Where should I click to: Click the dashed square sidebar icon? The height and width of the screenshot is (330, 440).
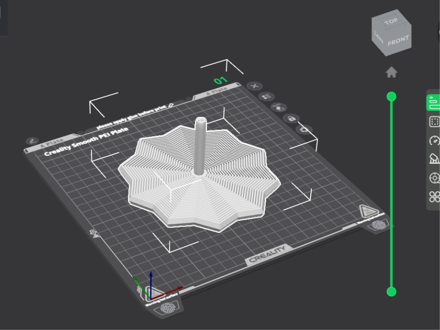click(x=434, y=122)
